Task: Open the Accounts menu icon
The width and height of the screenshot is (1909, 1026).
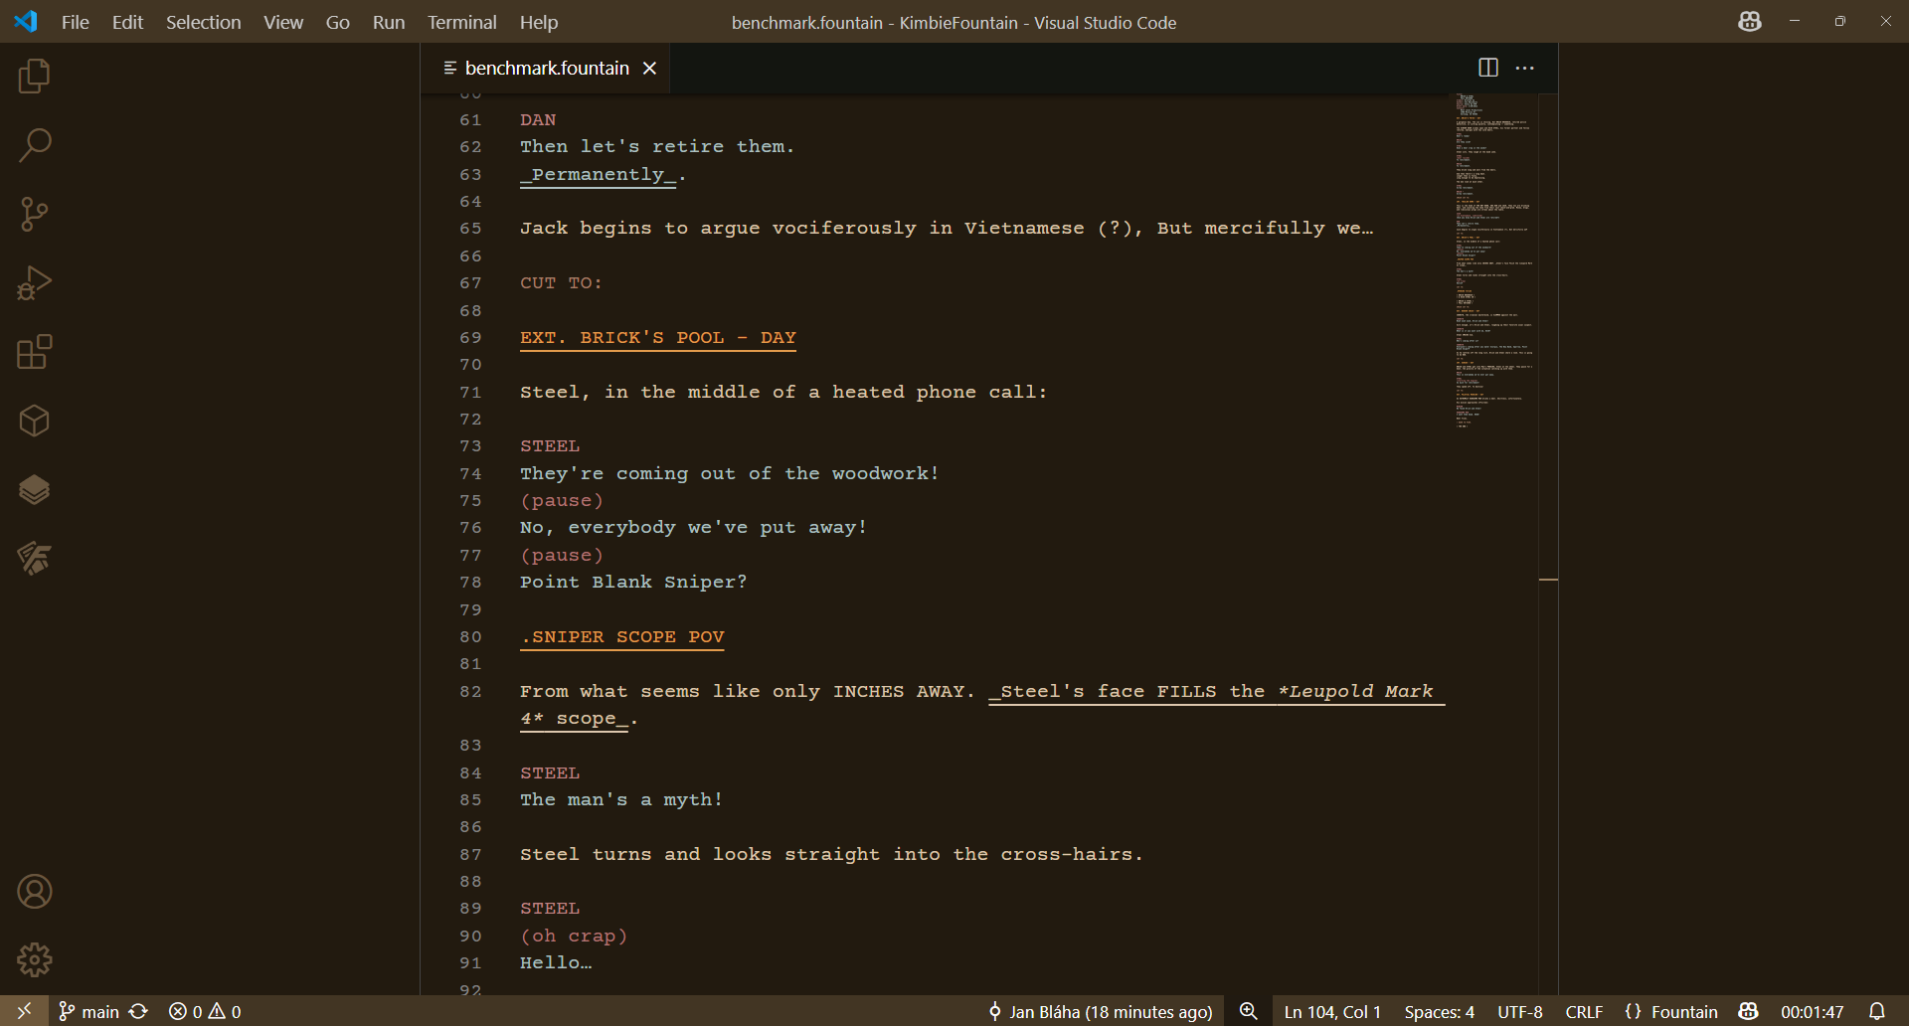Action: pos(35,892)
